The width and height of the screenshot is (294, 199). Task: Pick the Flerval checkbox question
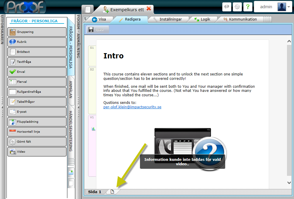(37, 82)
